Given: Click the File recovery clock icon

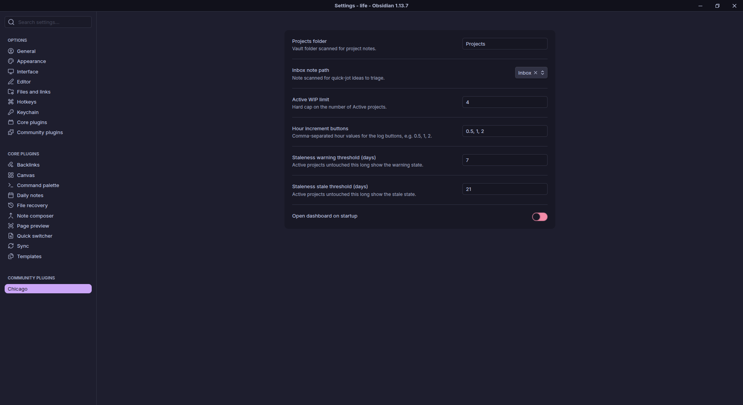Looking at the screenshot, I should (11, 205).
